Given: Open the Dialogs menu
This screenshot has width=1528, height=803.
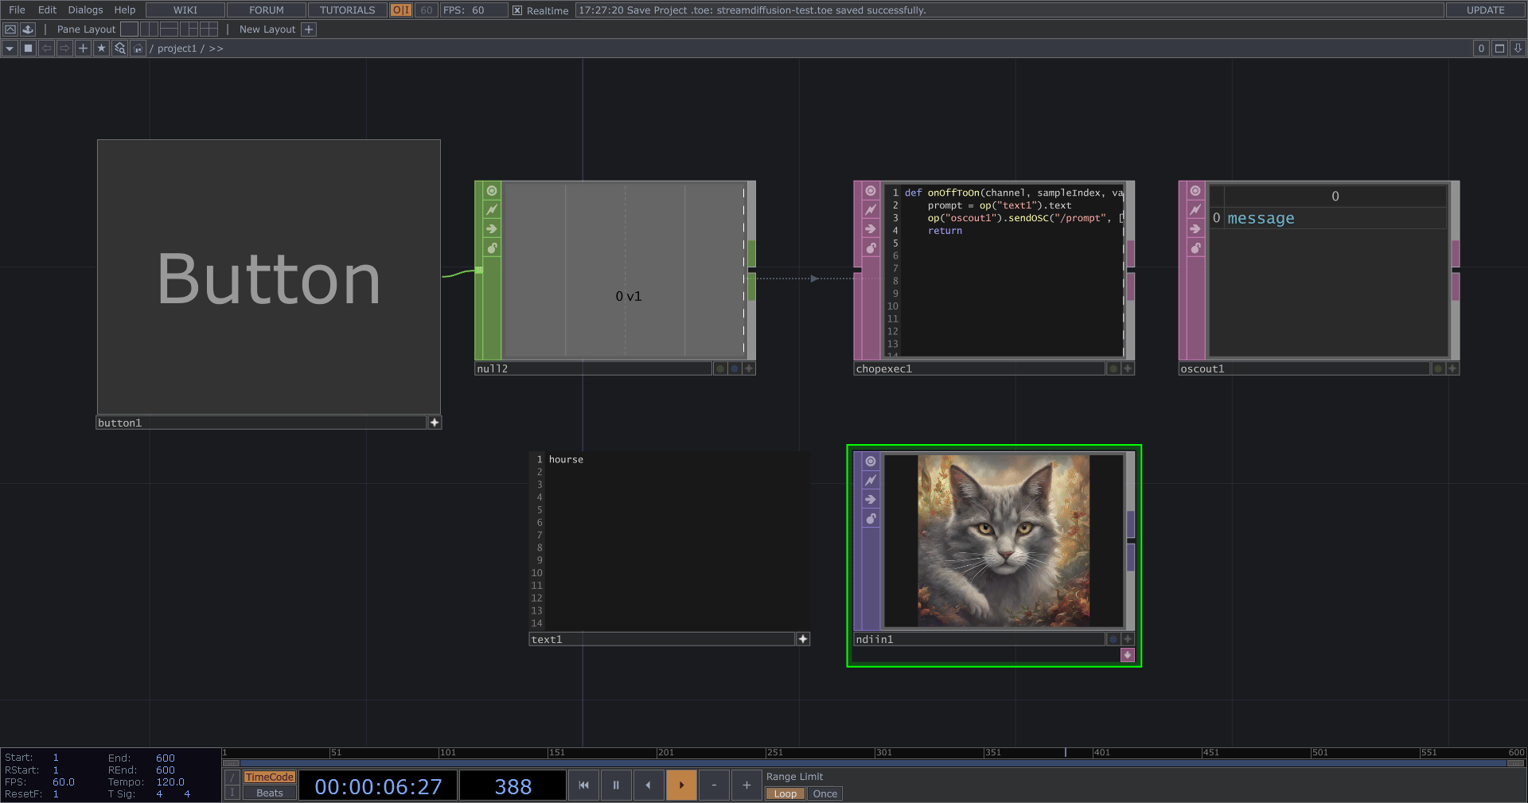Looking at the screenshot, I should [x=84, y=10].
